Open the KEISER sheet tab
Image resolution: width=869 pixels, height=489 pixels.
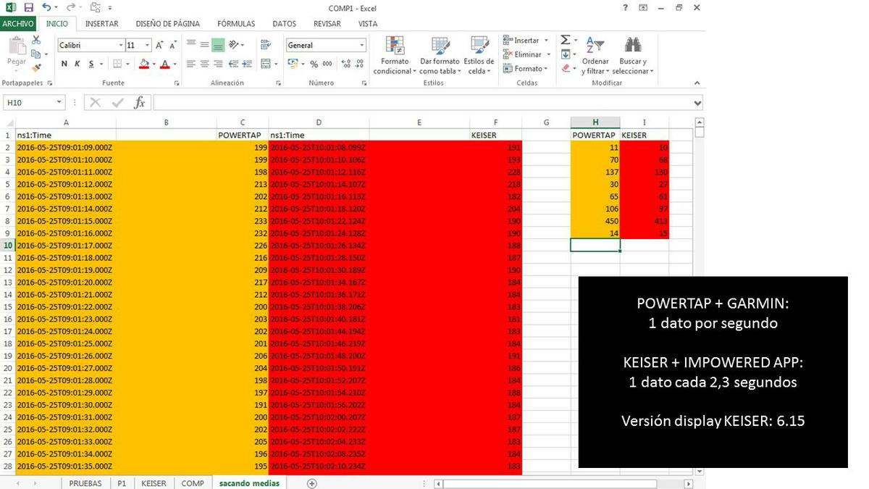(x=154, y=483)
